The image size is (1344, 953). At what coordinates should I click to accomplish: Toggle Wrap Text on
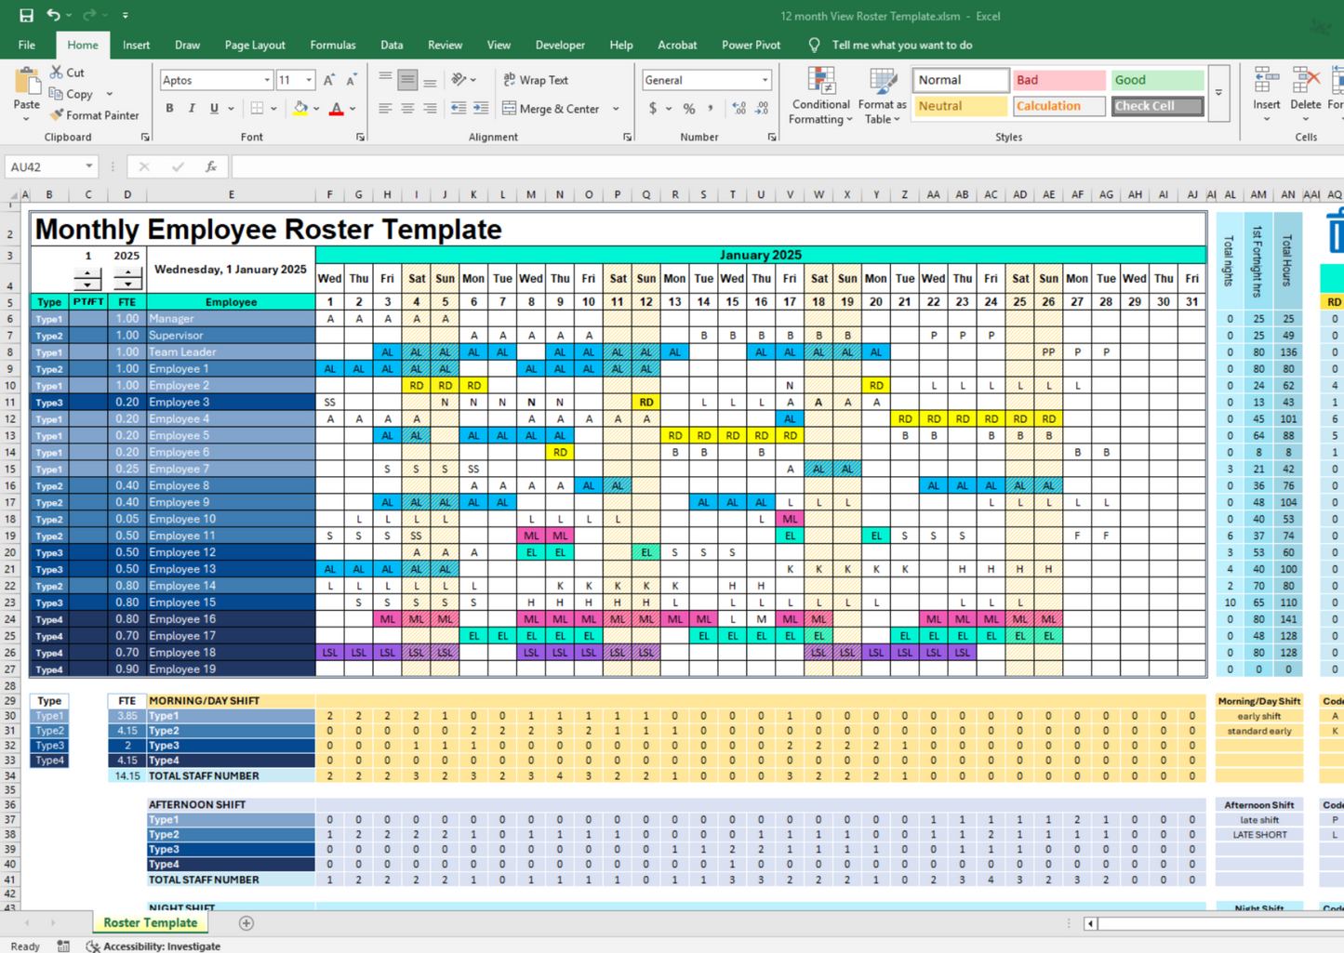point(535,80)
